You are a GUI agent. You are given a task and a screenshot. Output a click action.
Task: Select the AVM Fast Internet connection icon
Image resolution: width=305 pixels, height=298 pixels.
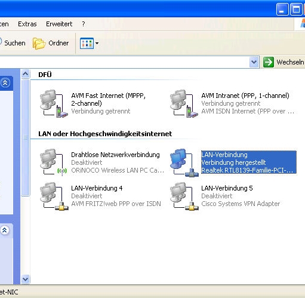(x=54, y=103)
